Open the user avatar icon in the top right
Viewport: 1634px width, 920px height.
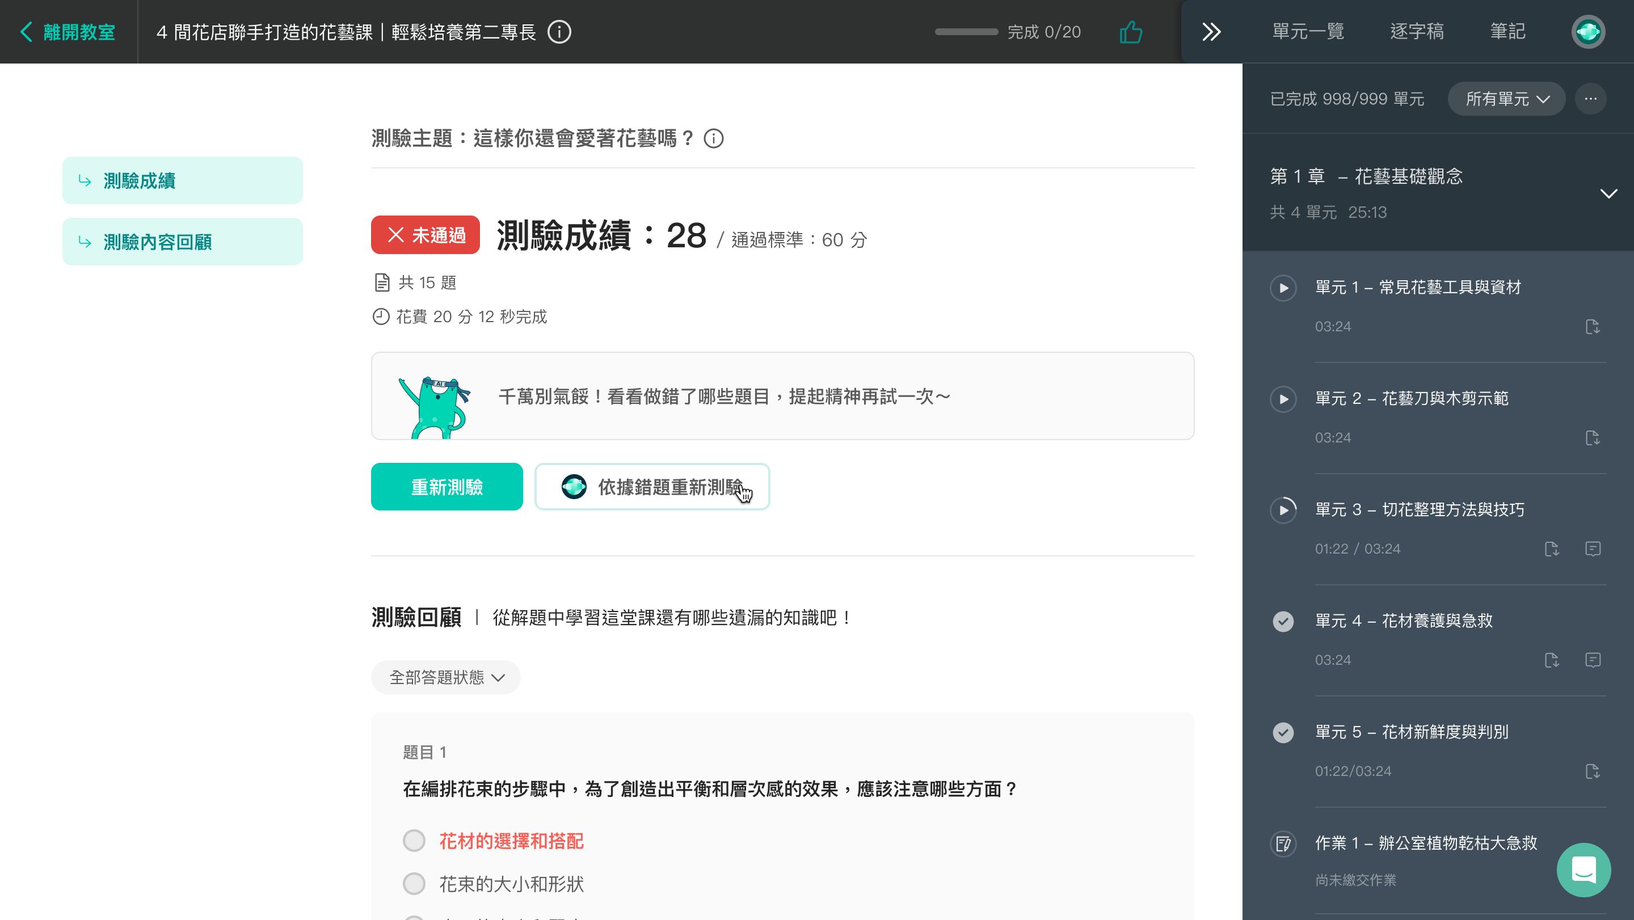click(1587, 32)
